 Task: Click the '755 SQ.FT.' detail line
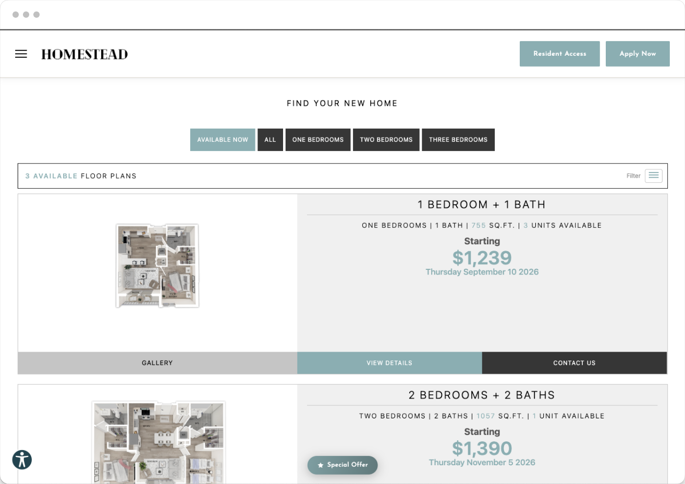coord(493,226)
